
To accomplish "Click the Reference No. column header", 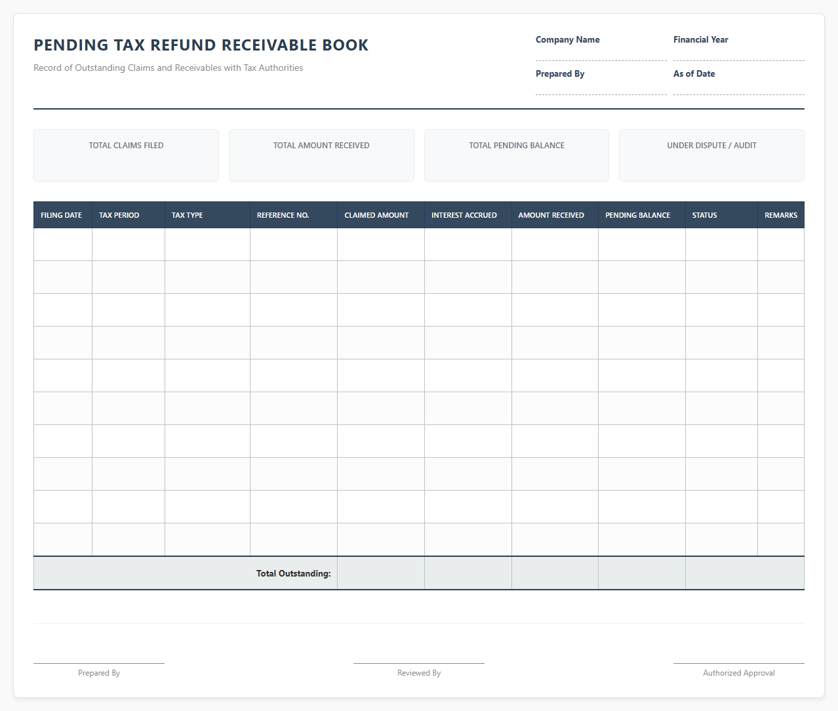I will (294, 215).
